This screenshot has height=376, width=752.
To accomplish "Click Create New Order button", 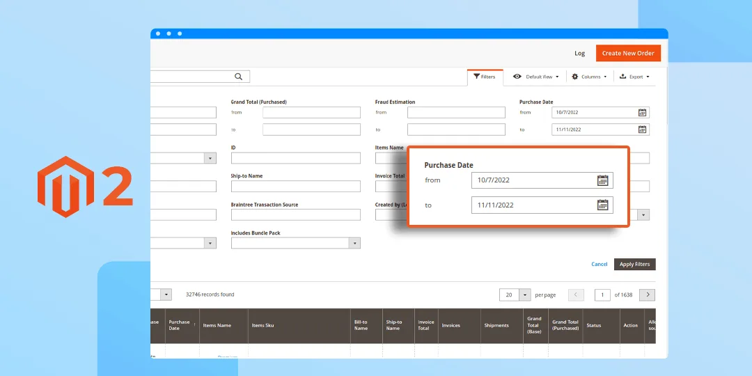I will [x=628, y=53].
